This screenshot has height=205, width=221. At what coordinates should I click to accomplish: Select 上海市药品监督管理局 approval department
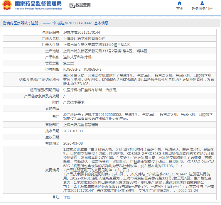point(81,125)
